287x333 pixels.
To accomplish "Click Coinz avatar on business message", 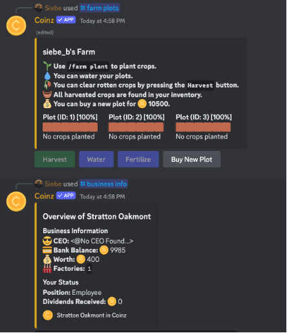I will tap(16, 201).
